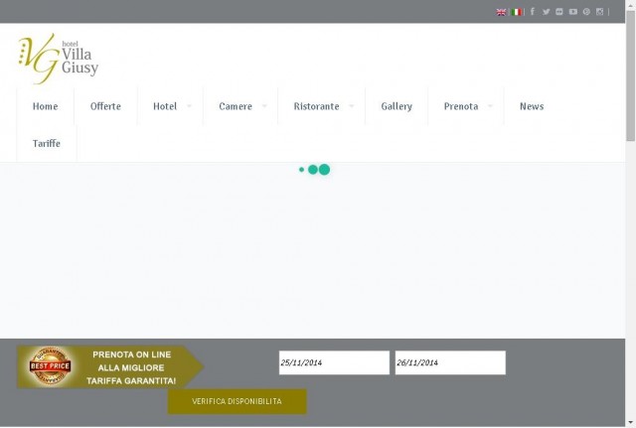Switch site language to English flag

501,12
